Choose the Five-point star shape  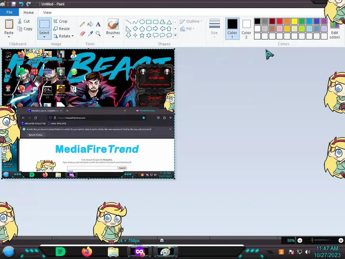coord(142,35)
